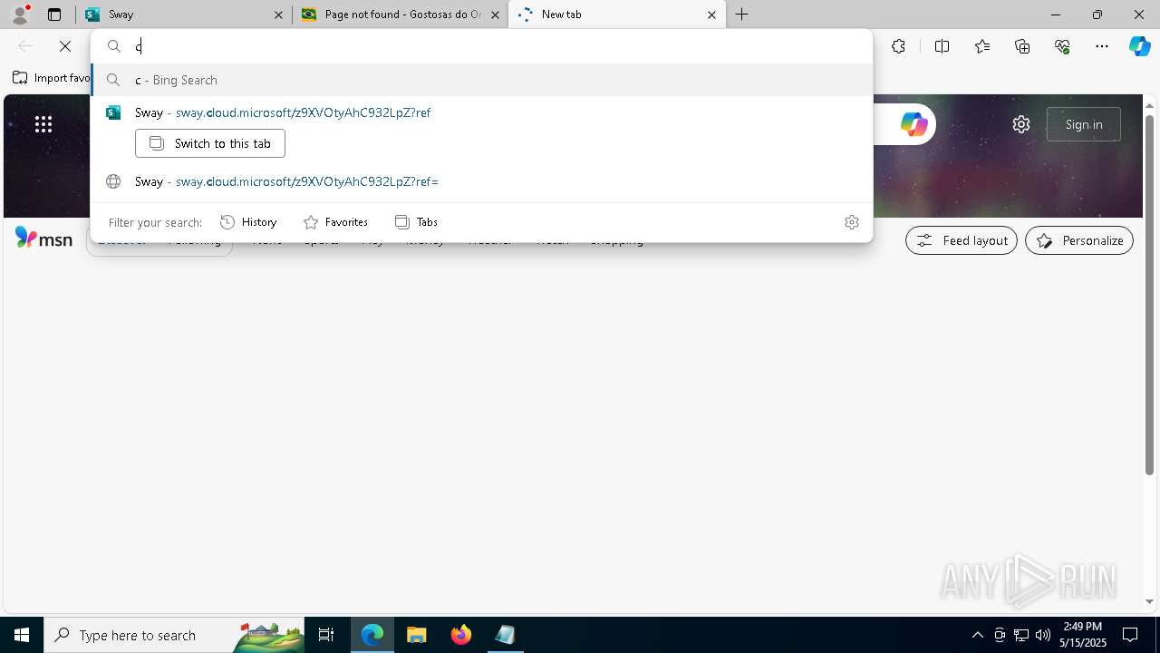The image size is (1160, 653).
Task: Filter suggestions by Tabs
Action: tap(416, 222)
